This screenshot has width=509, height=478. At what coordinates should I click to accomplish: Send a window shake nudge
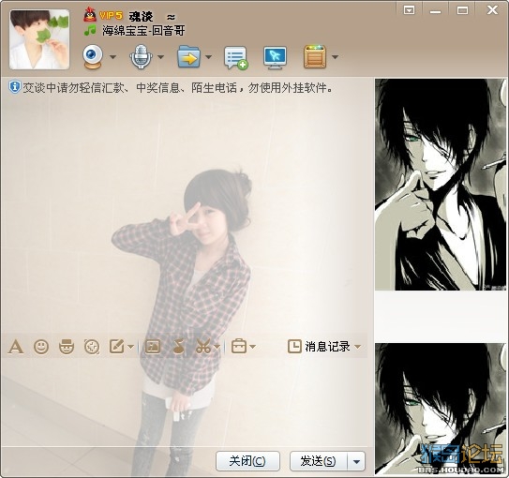pos(92,347)
